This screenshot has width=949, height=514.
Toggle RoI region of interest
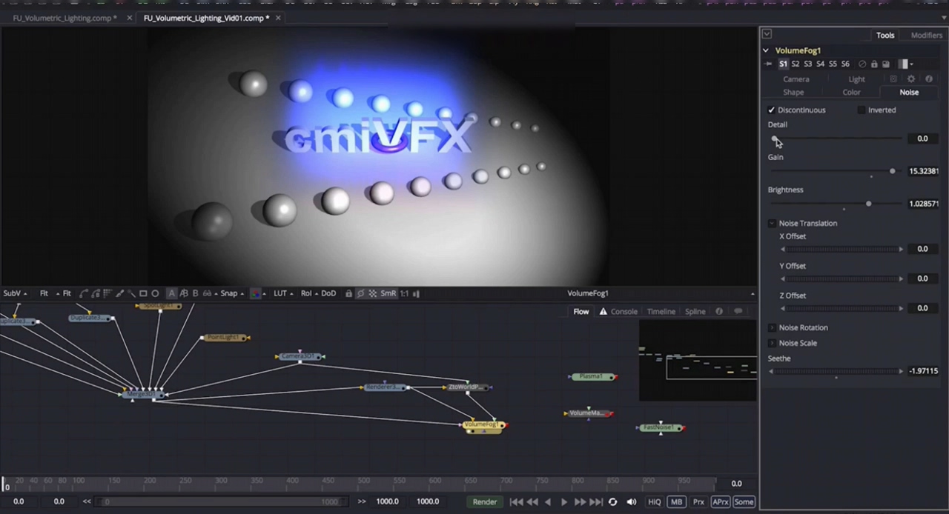[306, 293]
